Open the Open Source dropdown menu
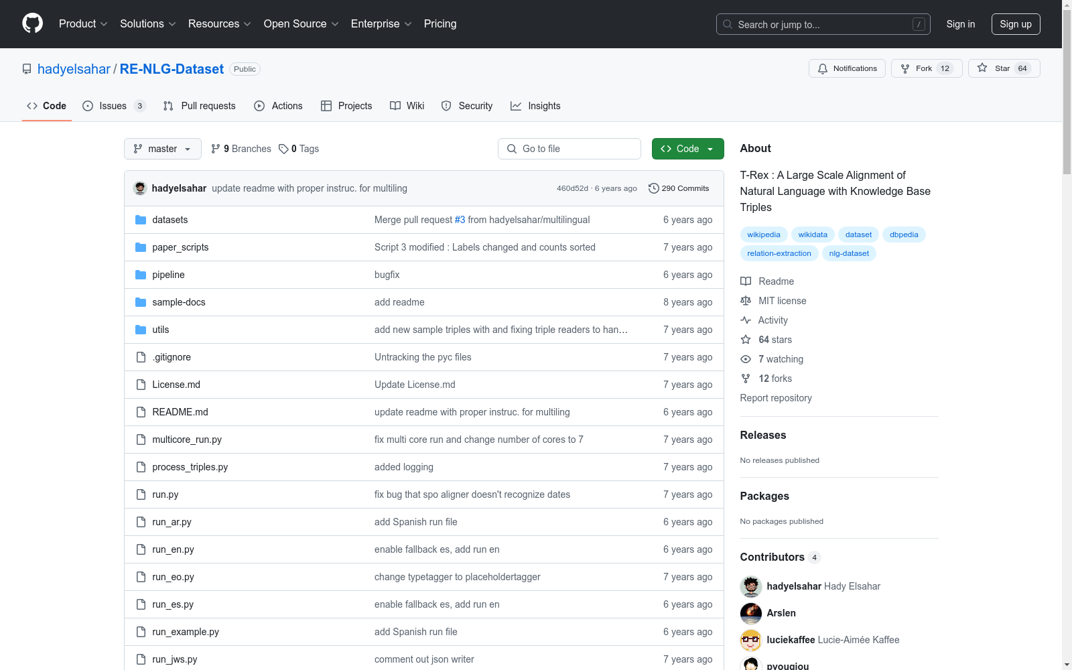The height and width of the screenshot is (670, 1072). [301, 24]
